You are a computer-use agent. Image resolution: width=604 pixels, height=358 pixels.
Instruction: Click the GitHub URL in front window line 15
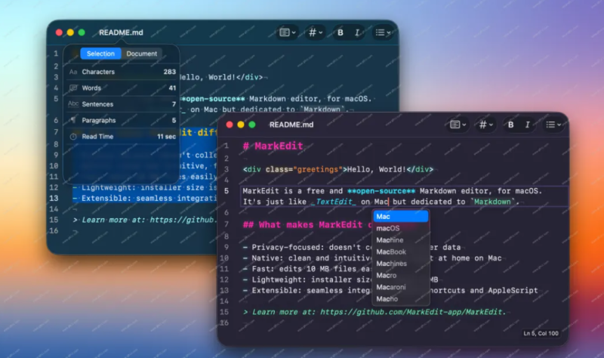pyautogui.click(x=412, y=312)
